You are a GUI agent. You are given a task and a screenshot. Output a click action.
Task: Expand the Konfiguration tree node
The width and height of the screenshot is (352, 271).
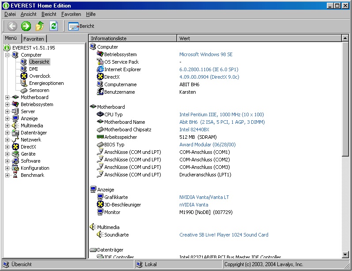(x=7, y=168)
